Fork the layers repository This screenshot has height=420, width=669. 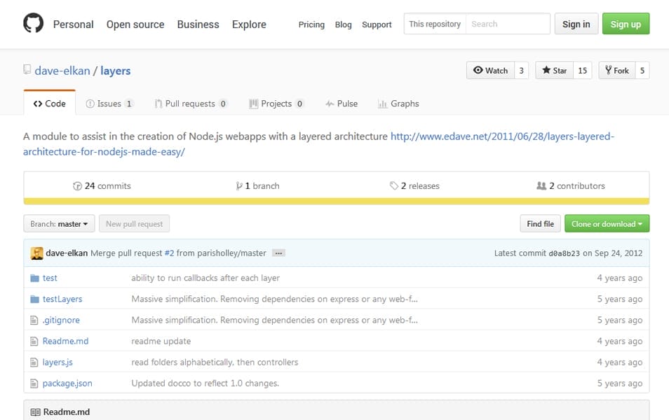[x=616, y=71]
